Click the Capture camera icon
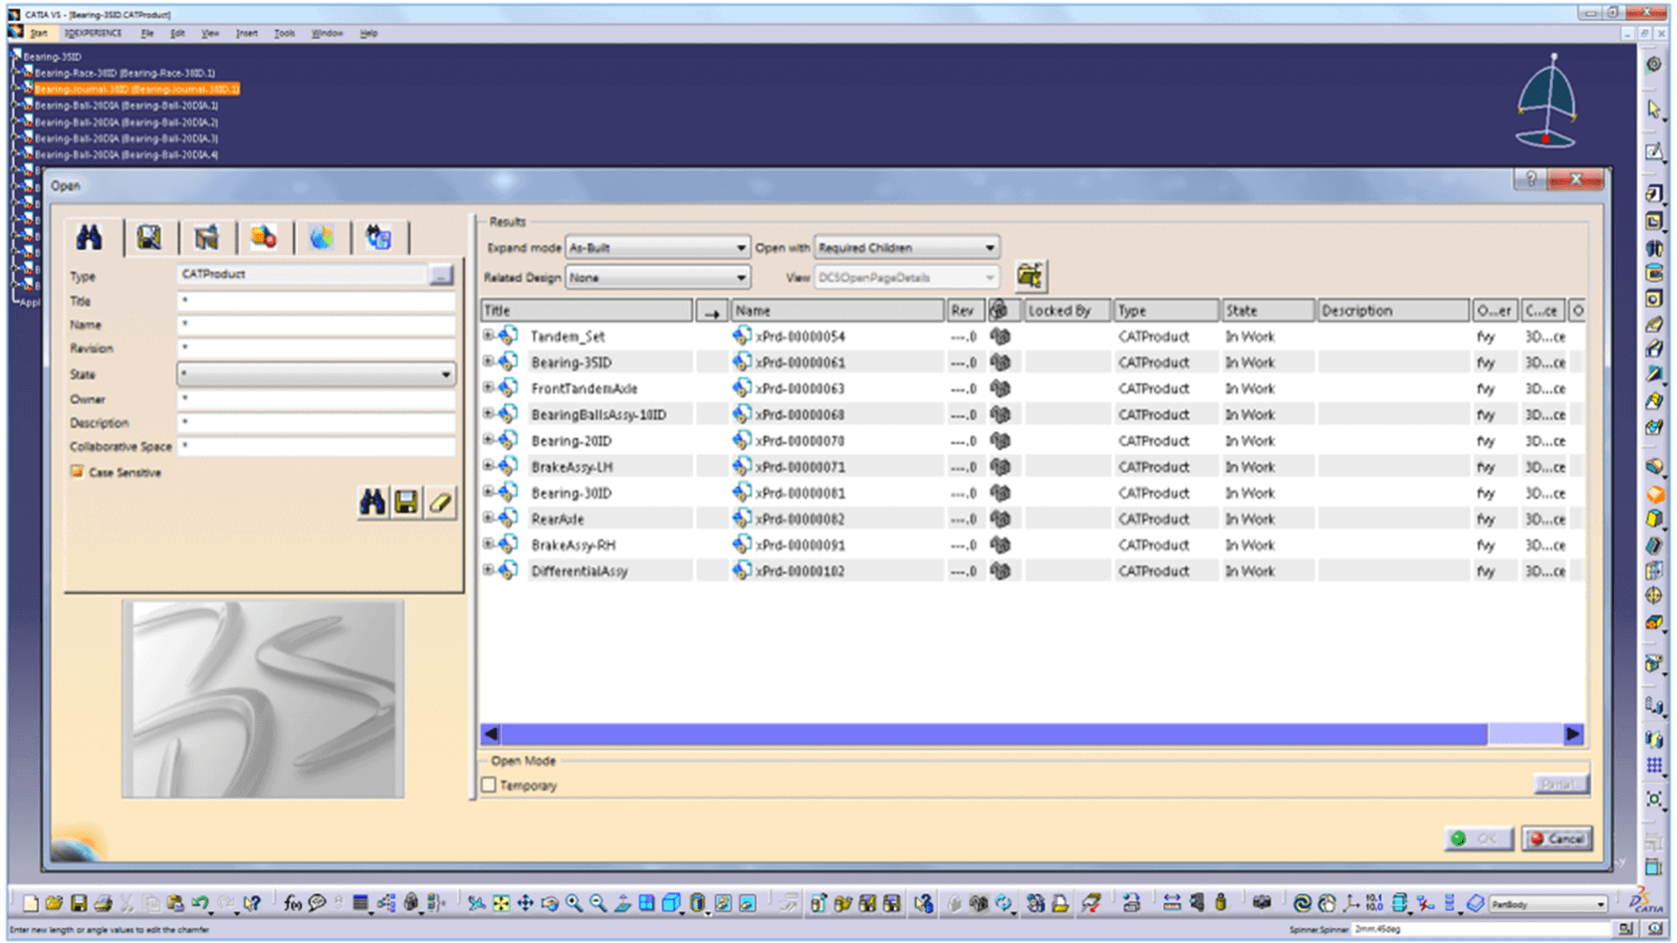 click(1261, 903)
